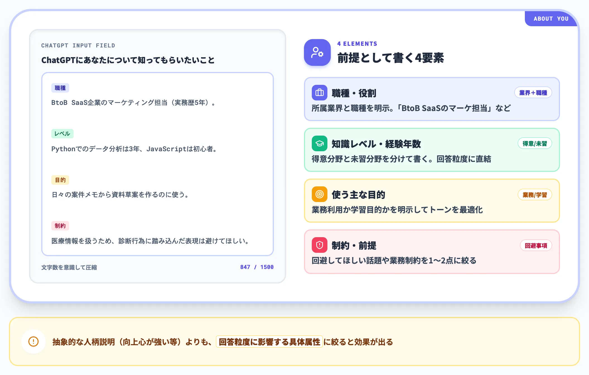589x375 pixels.
Task: Click the label 'CHATGPT INPUT FIELD'
Action: click(x=78, y=45)
